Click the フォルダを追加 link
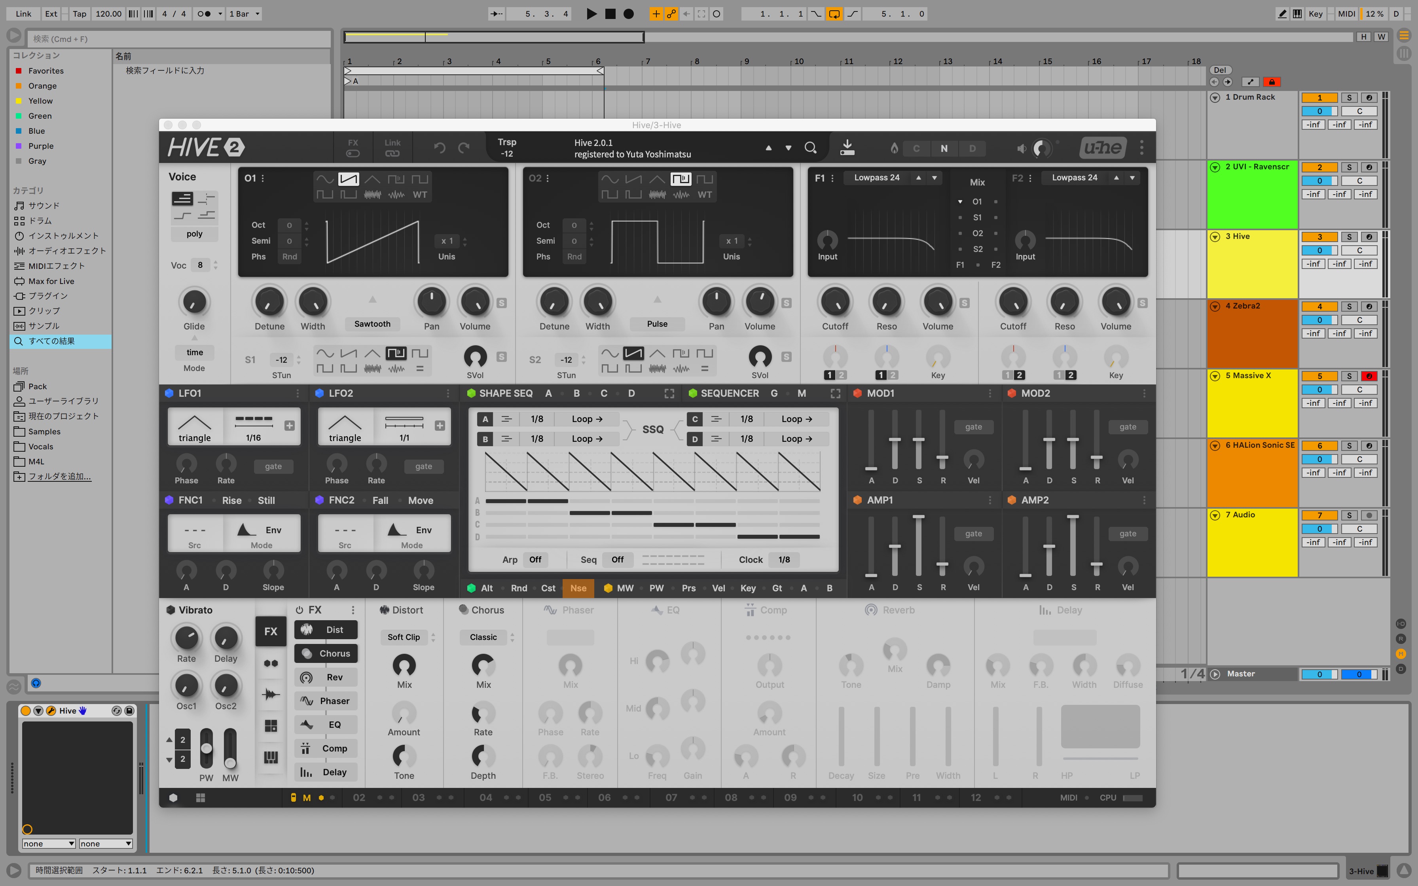 pos(60,476)
